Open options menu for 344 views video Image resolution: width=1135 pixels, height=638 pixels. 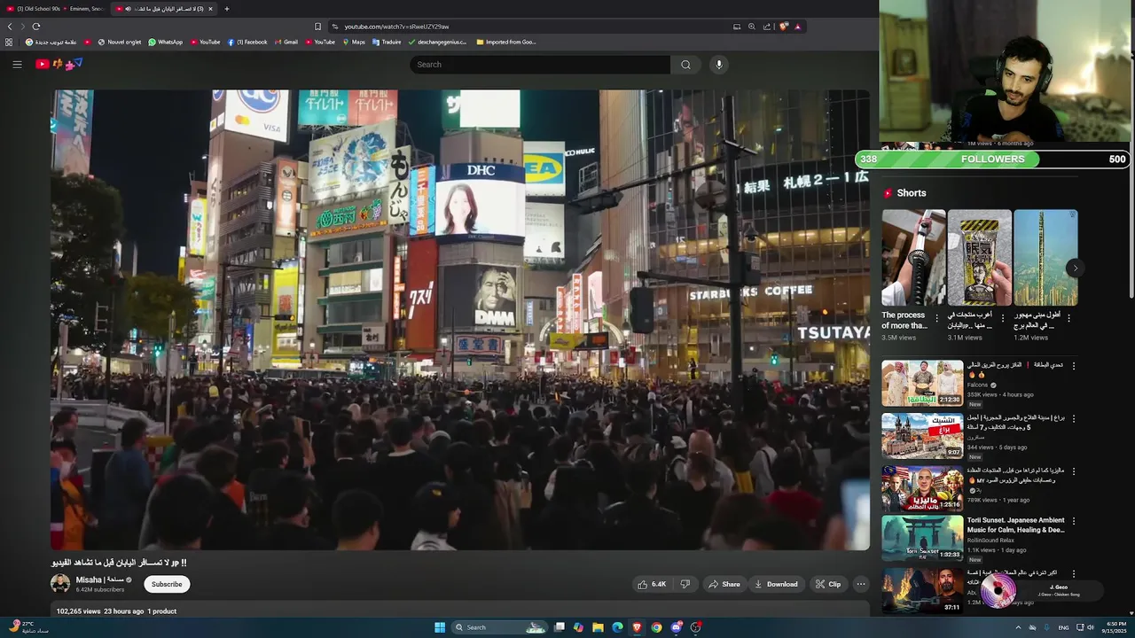[x=1073, y=417]
